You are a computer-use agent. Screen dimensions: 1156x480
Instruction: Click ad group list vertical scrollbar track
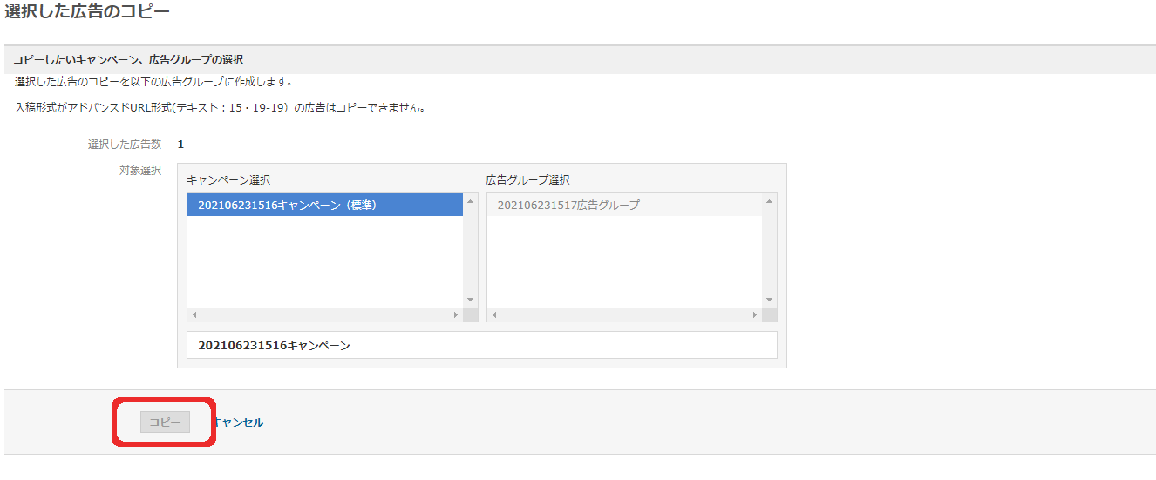pos(769,250)
